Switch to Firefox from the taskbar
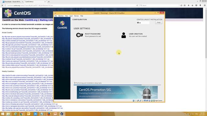This screenshot has height=116, width=207. (x=49, y=114)
